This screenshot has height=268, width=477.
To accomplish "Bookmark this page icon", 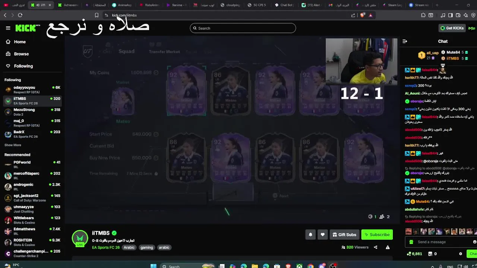I will pyautogui.click(x=97, y=15).
